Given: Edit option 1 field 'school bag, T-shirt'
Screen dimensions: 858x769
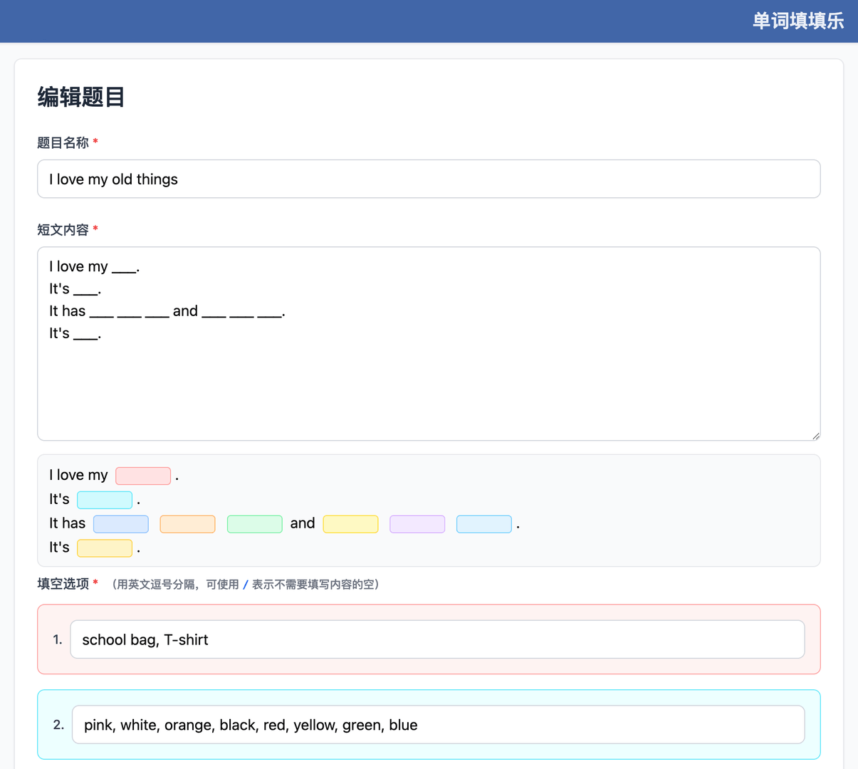Looking at the screenshot, I should [x=437, y=639].
